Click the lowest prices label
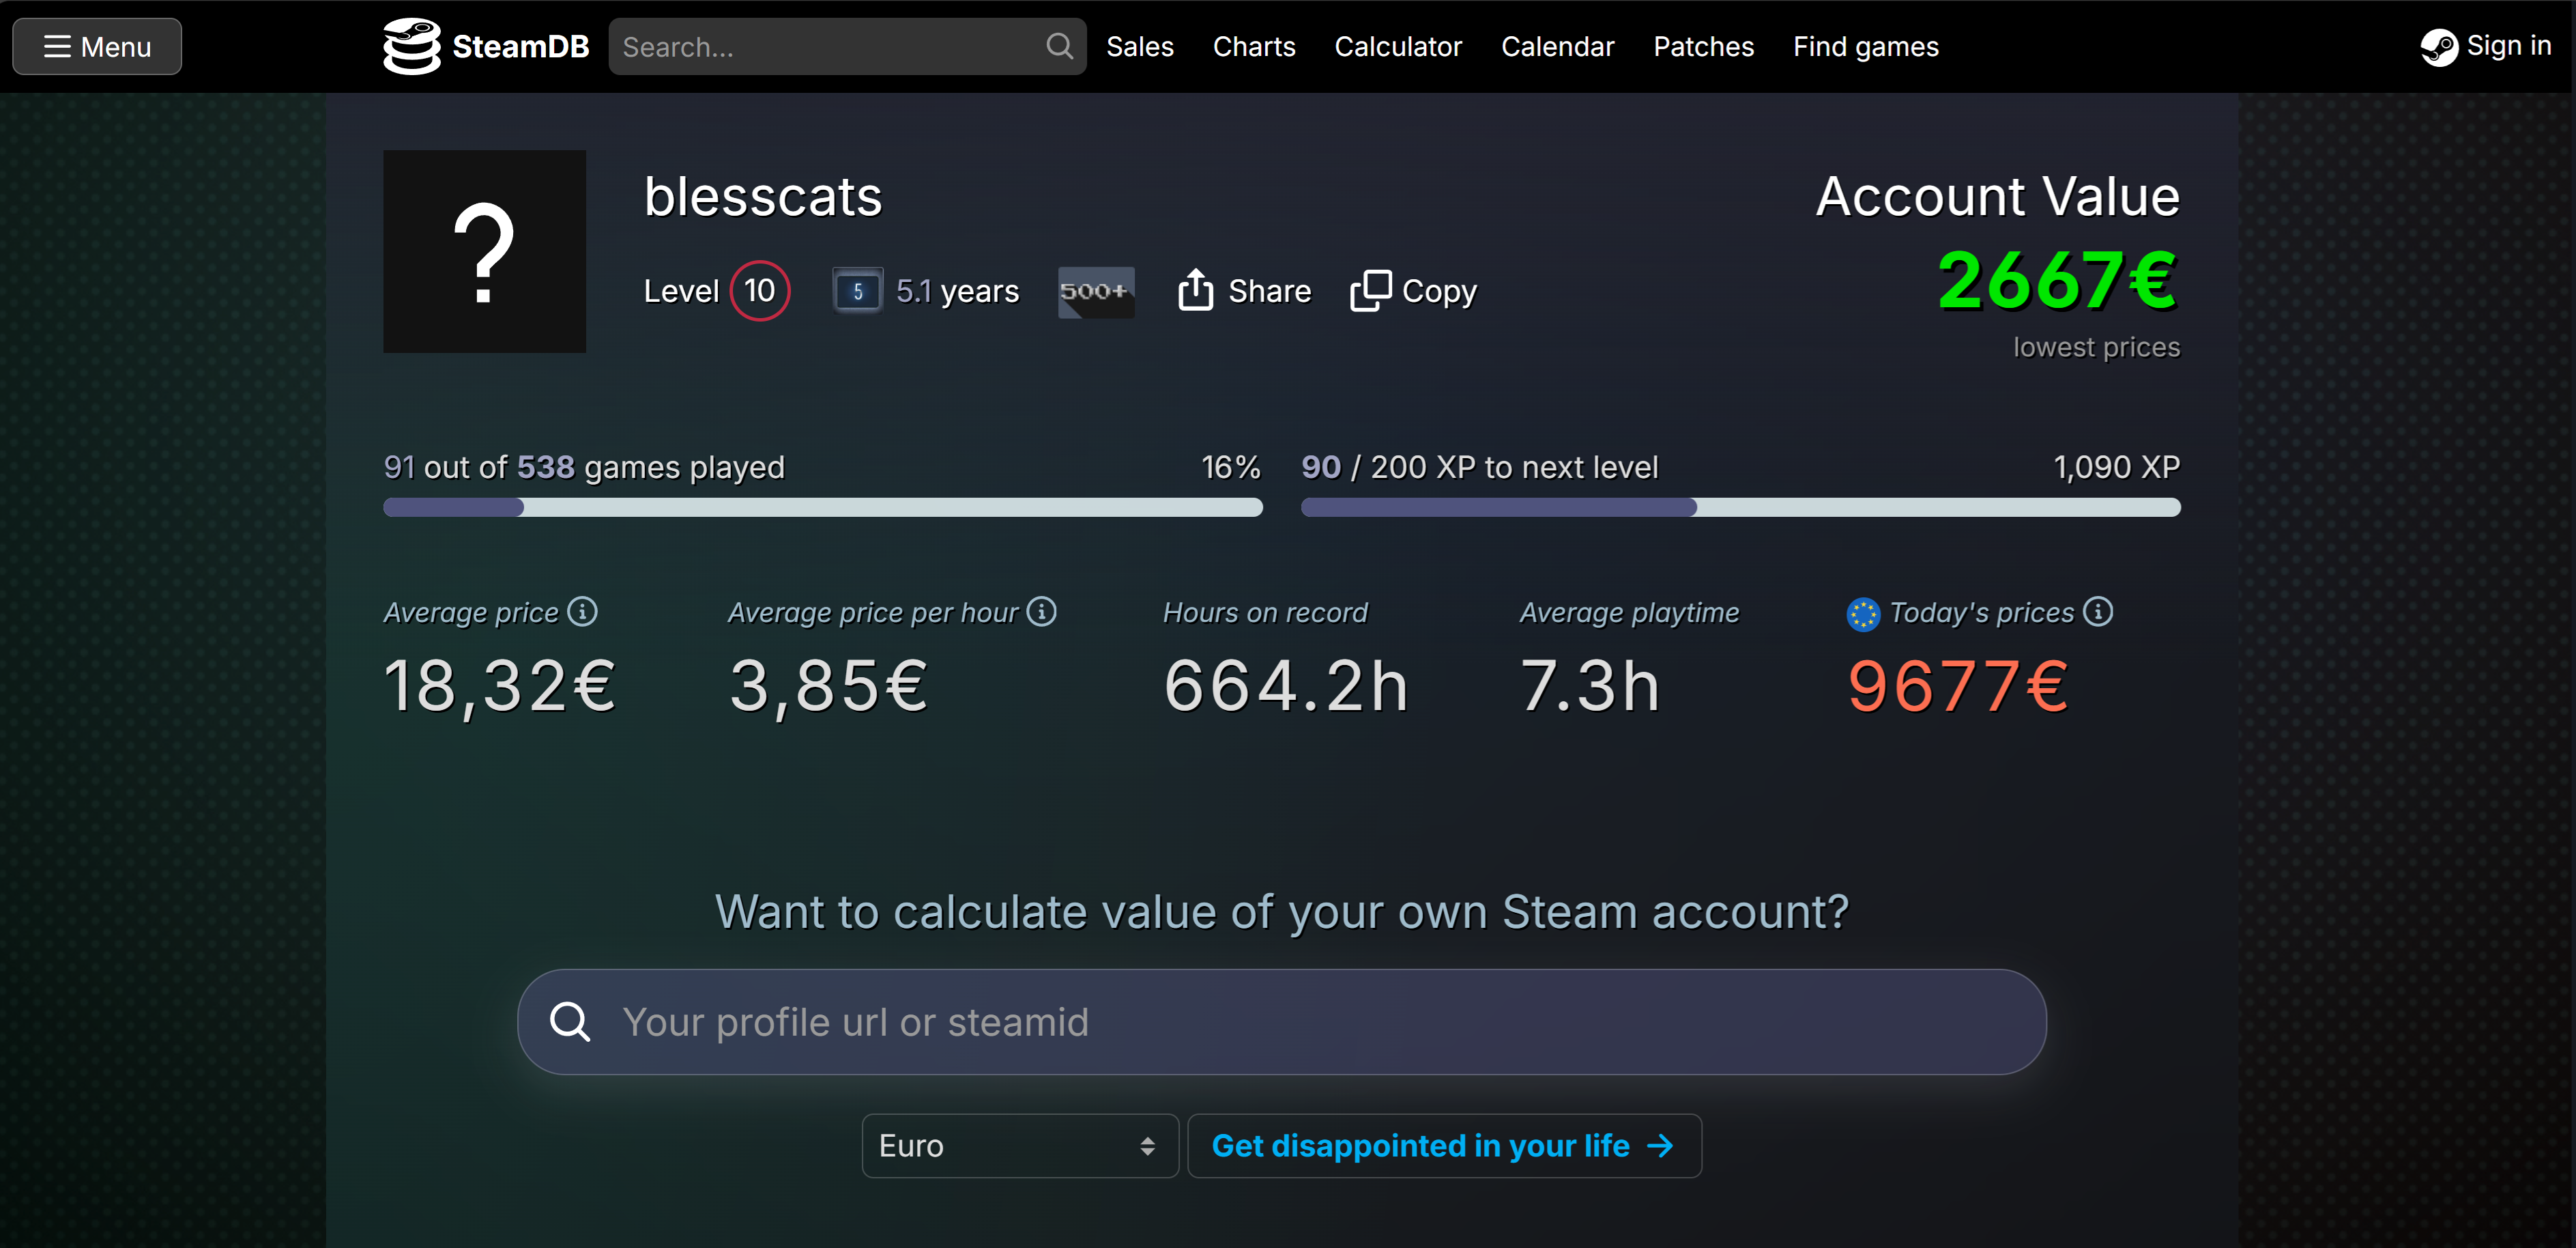 (x=2096, y=348)
